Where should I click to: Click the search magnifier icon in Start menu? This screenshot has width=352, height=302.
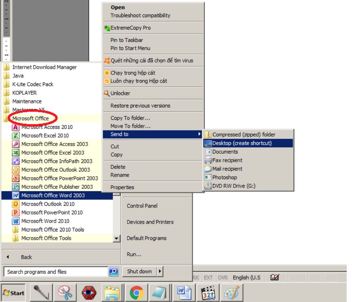pyautogui.click(x=114, y=272)
